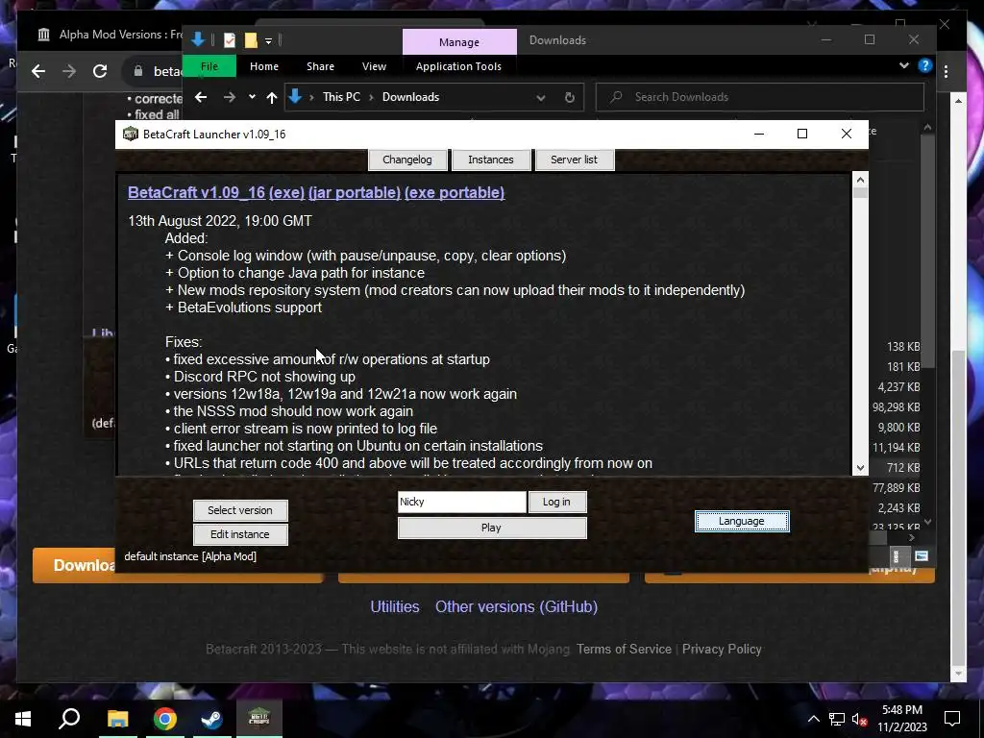Viewport: 984px width, 738px height.
Task: Open the Changelog tab in BetaCraft Launcher
Action: point(407,160)
